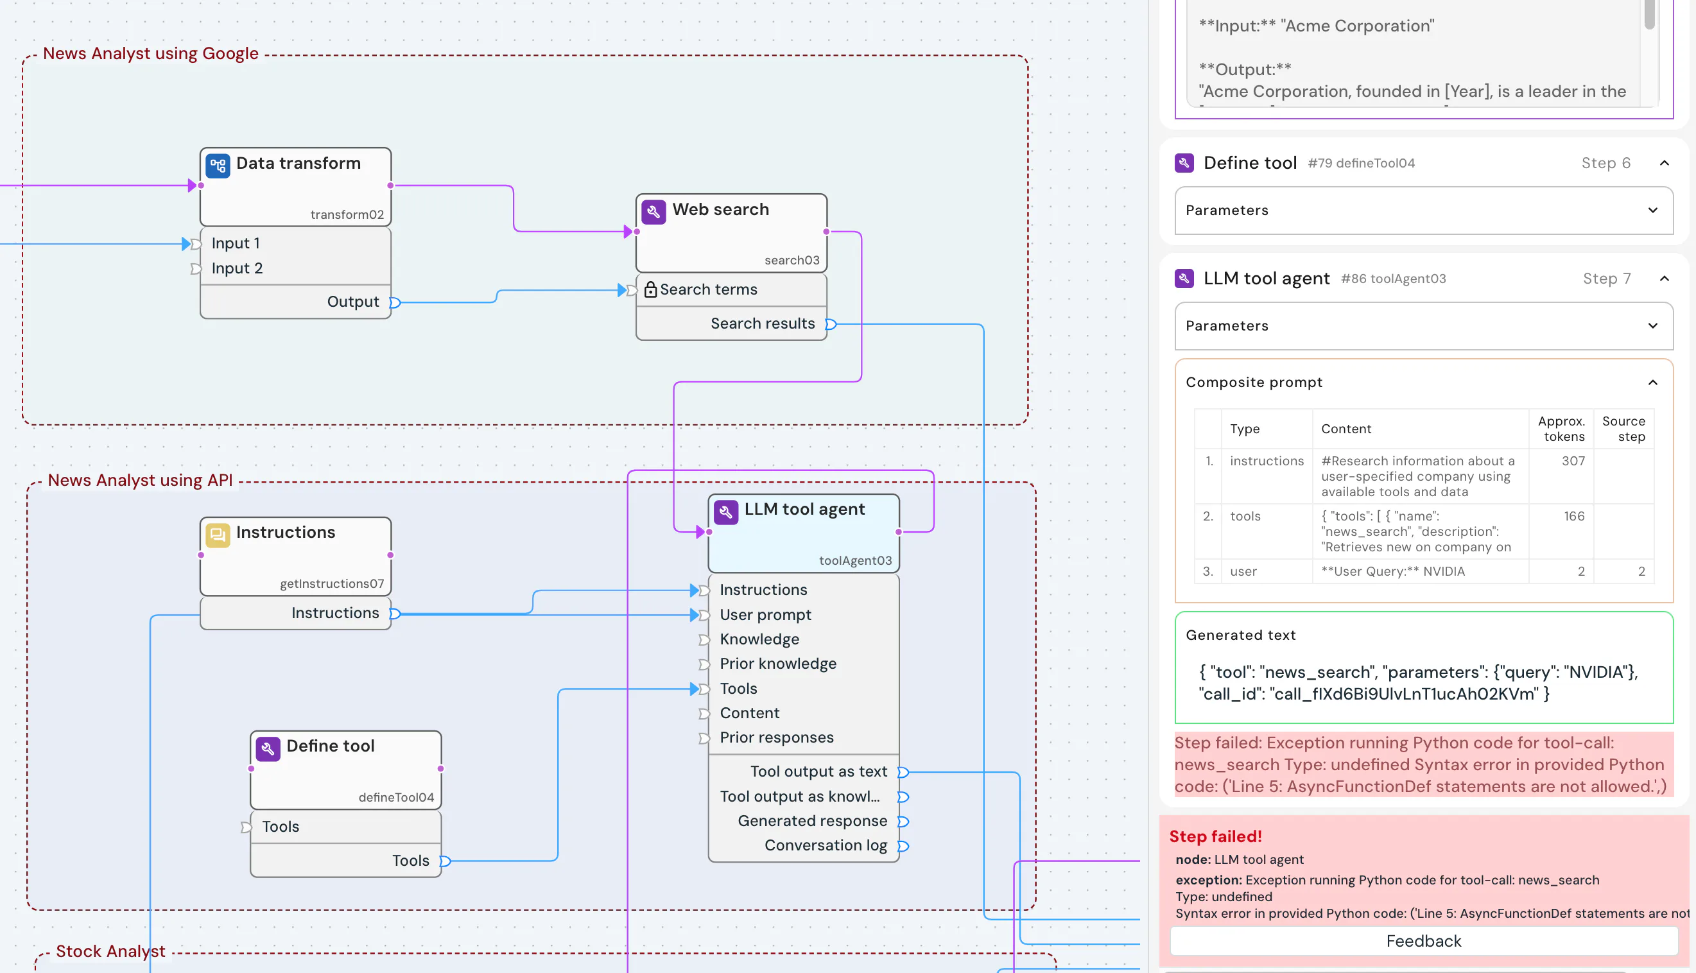Click the Conversation log output port

click(x=903, y=846)
